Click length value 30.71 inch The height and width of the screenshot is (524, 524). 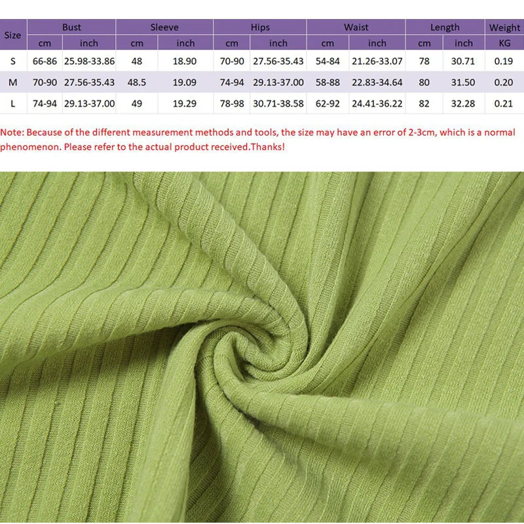463,61
